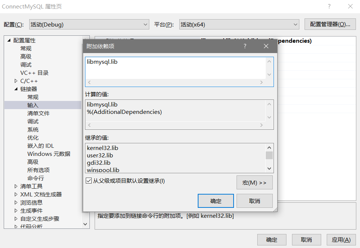Click the inherited values scrollbar thumb
The width and height of the screenshot is (360, 248).
(x=269, y=155)
